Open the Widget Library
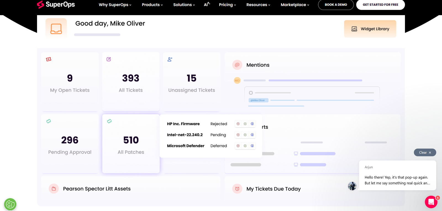The width and height of the screenshot is (442, 211). click(x=370, y=29)
